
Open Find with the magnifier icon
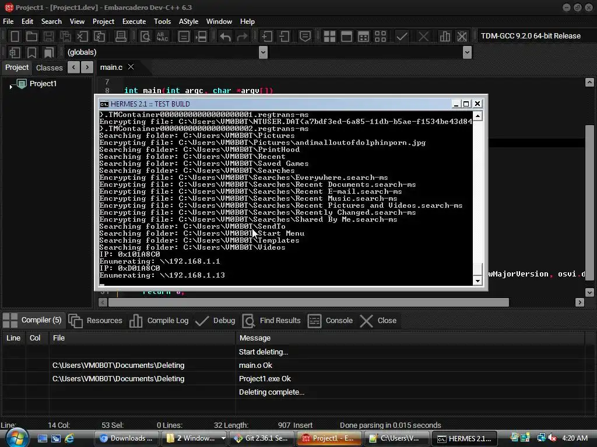click(145, 37)
